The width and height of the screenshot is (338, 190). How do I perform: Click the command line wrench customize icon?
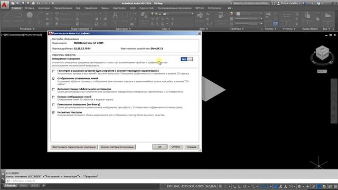3,178
